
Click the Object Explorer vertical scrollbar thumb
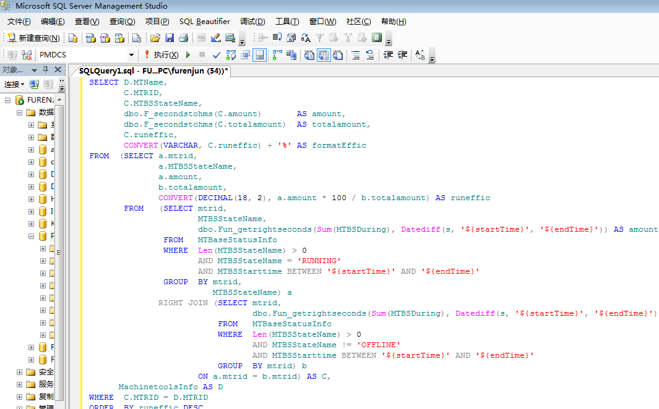[x=59, y=251]
